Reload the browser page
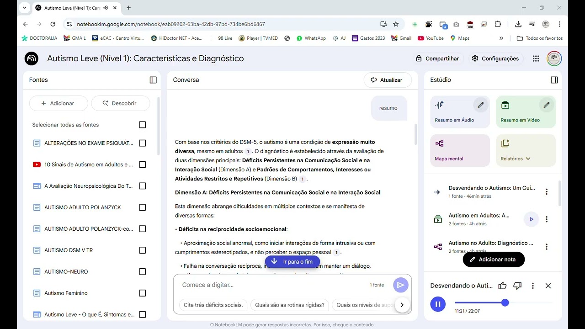The image size is (585, 329). (53, 24)
